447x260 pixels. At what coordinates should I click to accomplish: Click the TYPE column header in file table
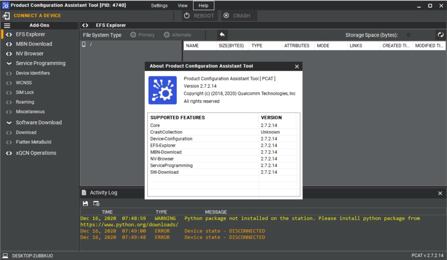(x=265, y=46)
